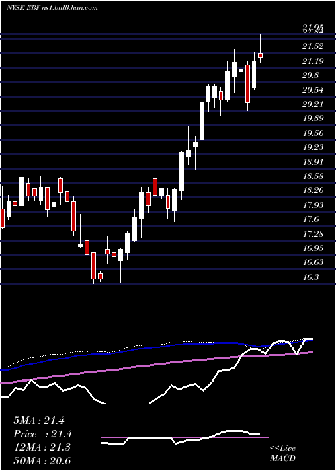Click the 17.93 price axis label

click(x=313, y=205)
